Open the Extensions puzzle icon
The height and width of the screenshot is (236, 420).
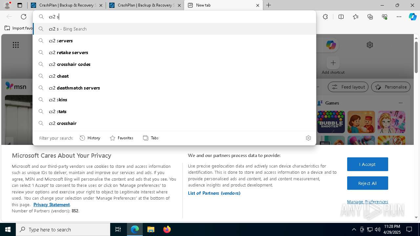[325, 17]
